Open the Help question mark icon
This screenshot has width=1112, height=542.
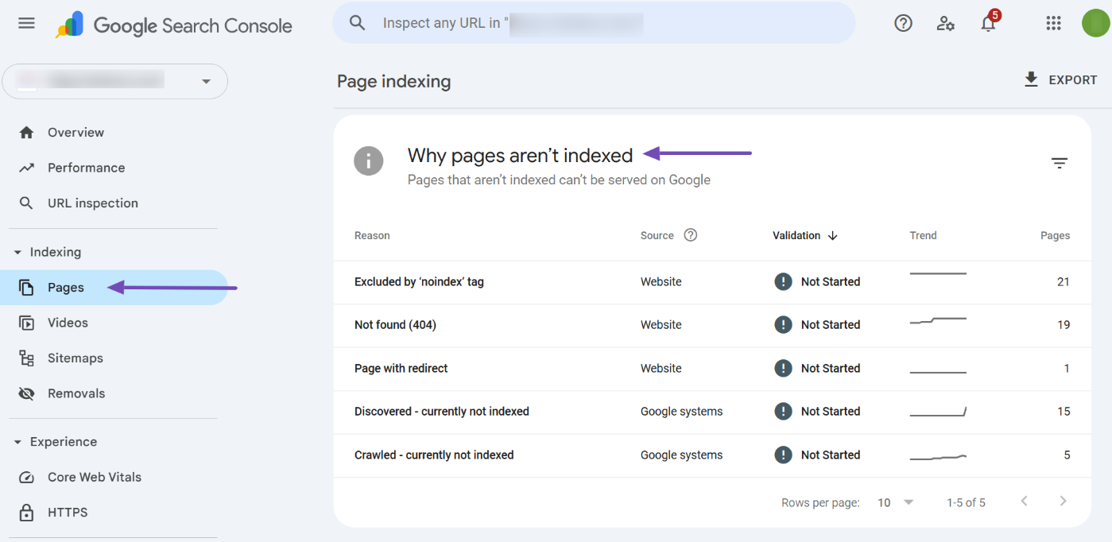903,23
